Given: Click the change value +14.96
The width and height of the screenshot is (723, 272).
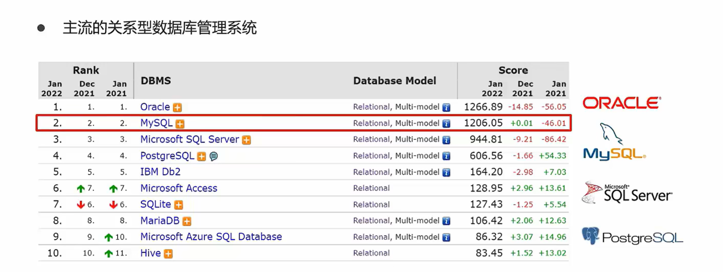Looking at the screenshot, I should tap(552, 237).
